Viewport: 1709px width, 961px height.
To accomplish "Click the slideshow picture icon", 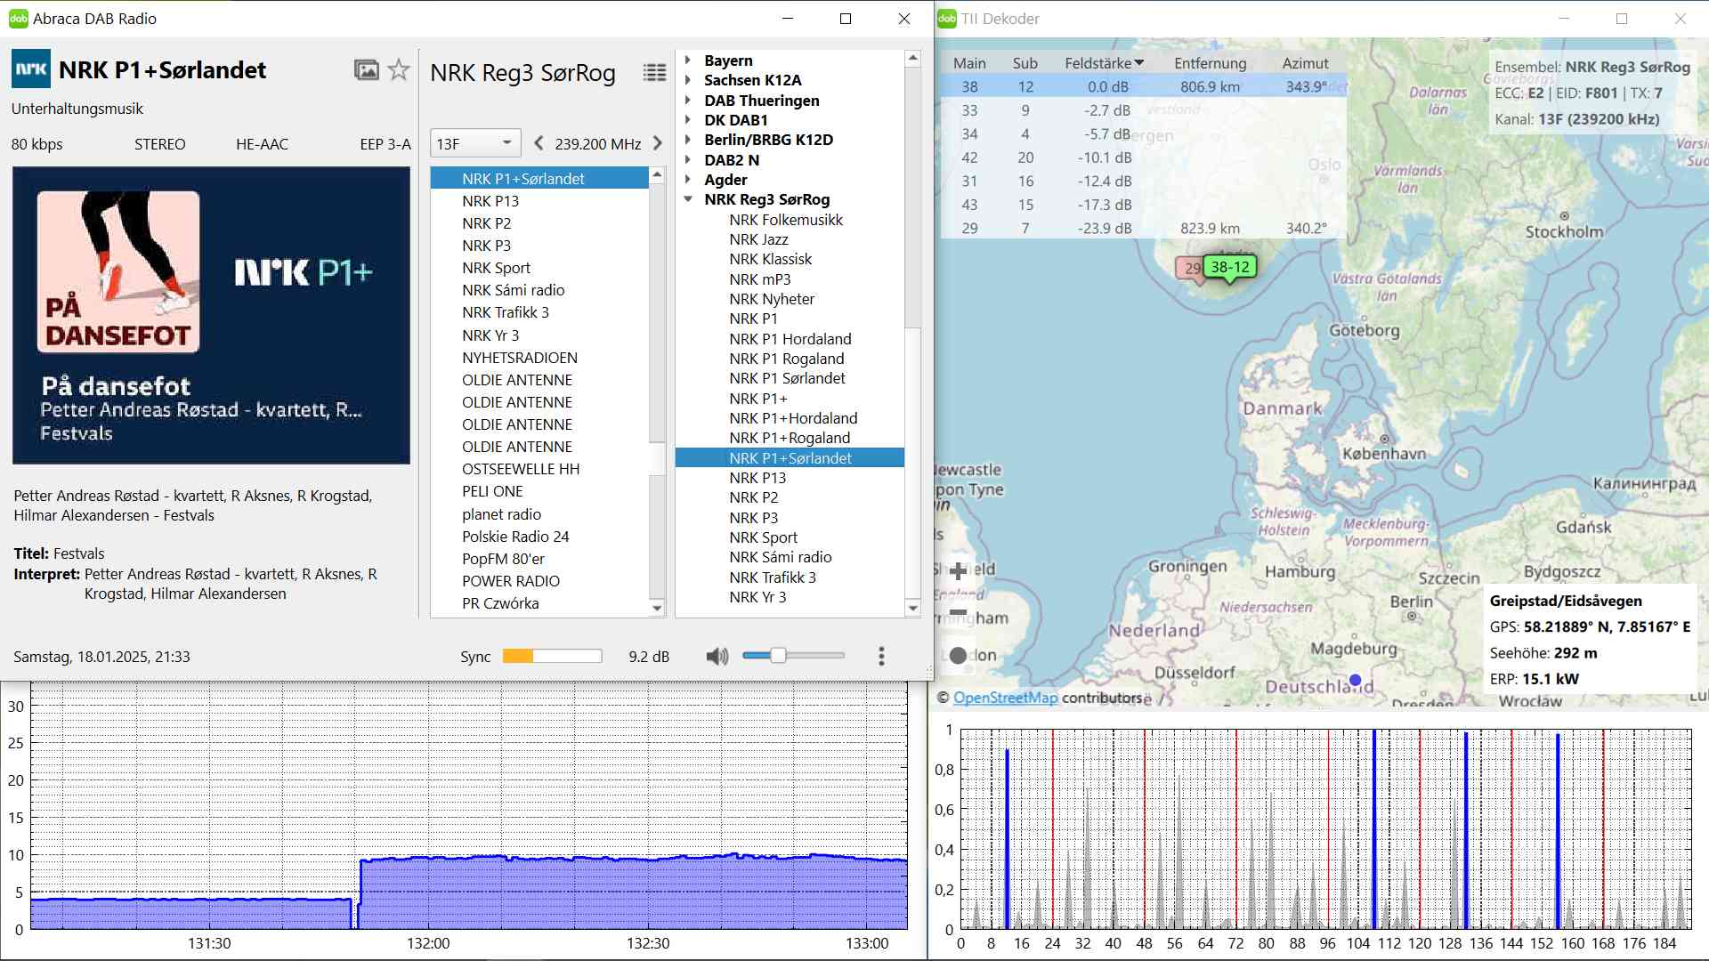I will (x=366, y=70).
